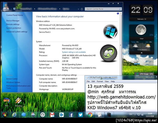Screen dimensions: 158x123
Task: Open Action Center link
Action: [x=12, y=79]
